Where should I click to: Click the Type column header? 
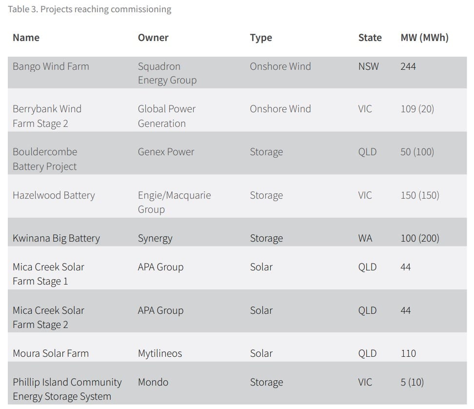pos(261,38)
